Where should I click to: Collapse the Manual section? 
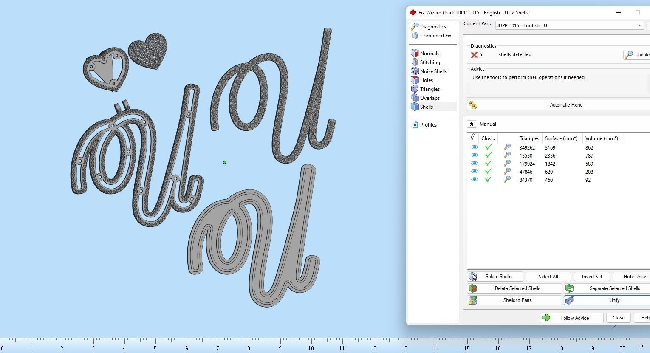(472, 124)
